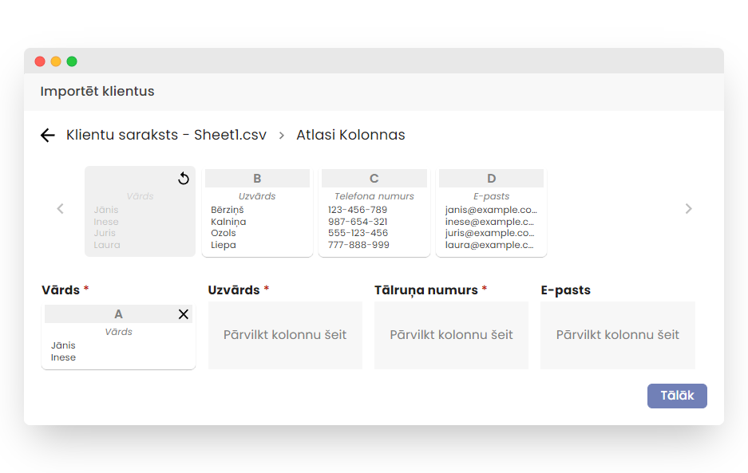Click the Tālruņa numurs drop zone
Screen dimensions: 748x473
tap(451, 334)
